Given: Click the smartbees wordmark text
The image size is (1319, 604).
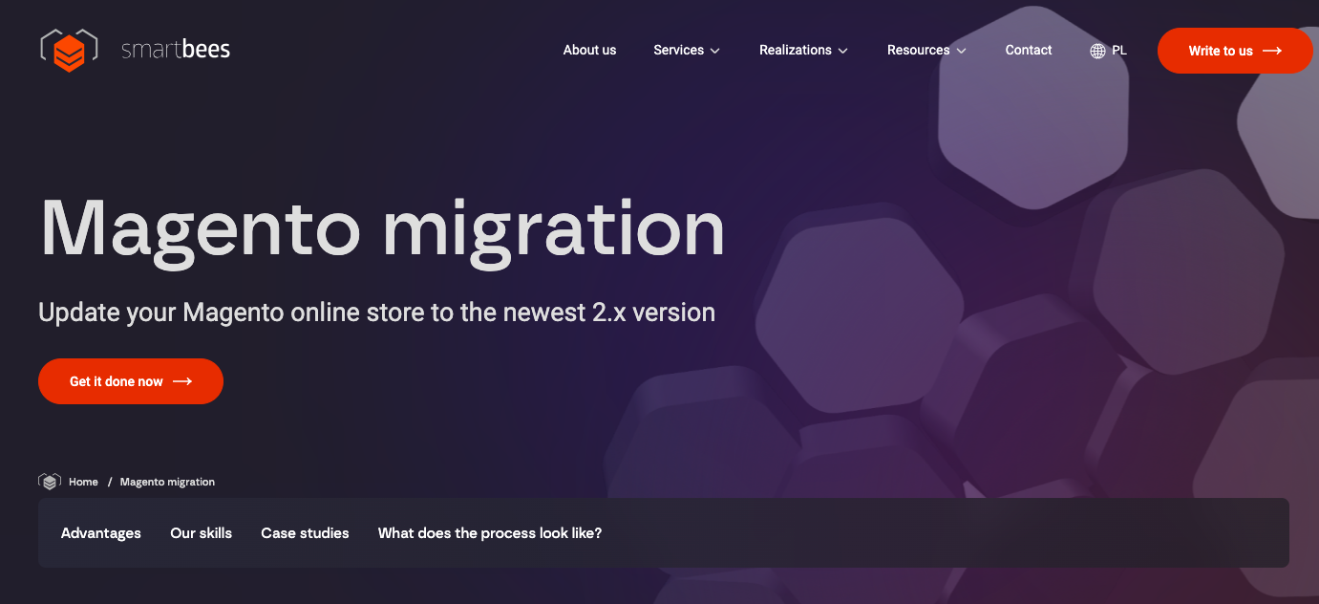Looking at the screenshot, I should (x=176, y=50).
